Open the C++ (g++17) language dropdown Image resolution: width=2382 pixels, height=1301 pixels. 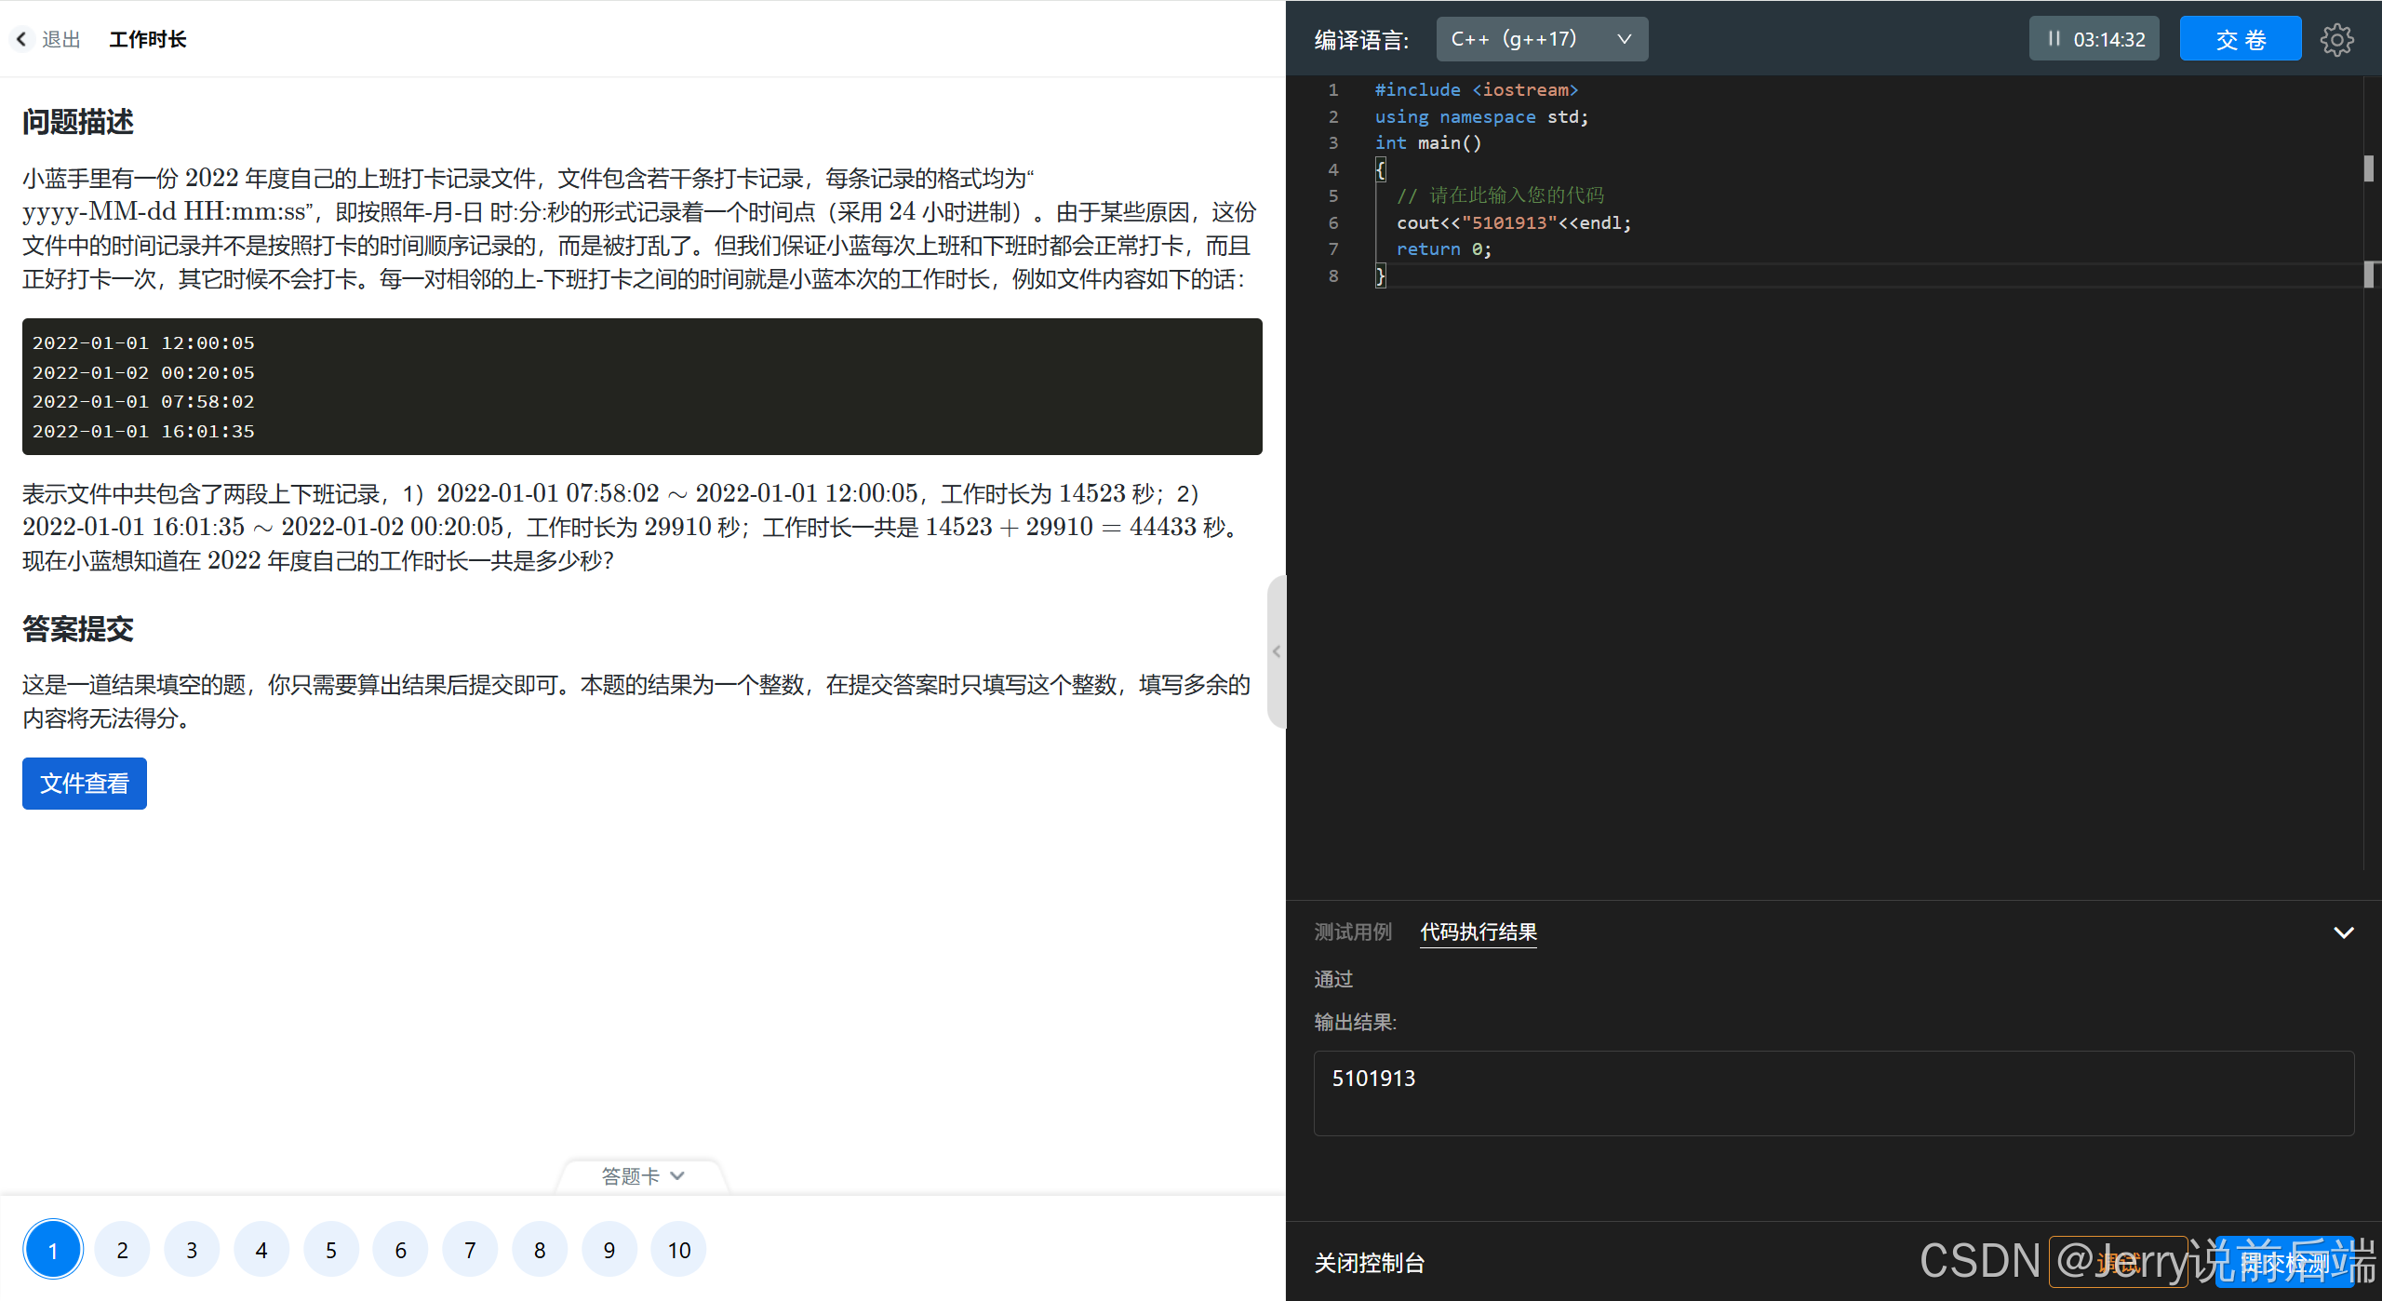click(x=1541, y=39)
